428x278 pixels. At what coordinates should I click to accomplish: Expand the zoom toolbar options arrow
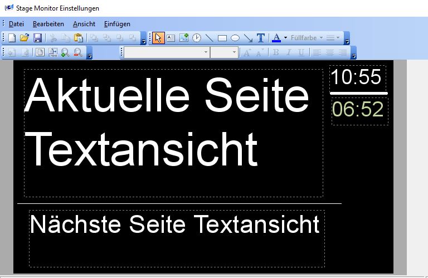click(90, 53)
